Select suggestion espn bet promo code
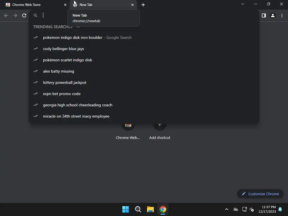Image resolution: width=288 pixels, height=216 pixels. (144, 94)
